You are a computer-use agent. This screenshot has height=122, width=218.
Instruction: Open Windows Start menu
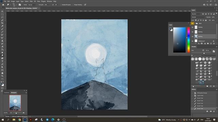click(2, 120)
